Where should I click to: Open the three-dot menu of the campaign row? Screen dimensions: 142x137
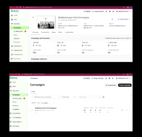[127, 110]
